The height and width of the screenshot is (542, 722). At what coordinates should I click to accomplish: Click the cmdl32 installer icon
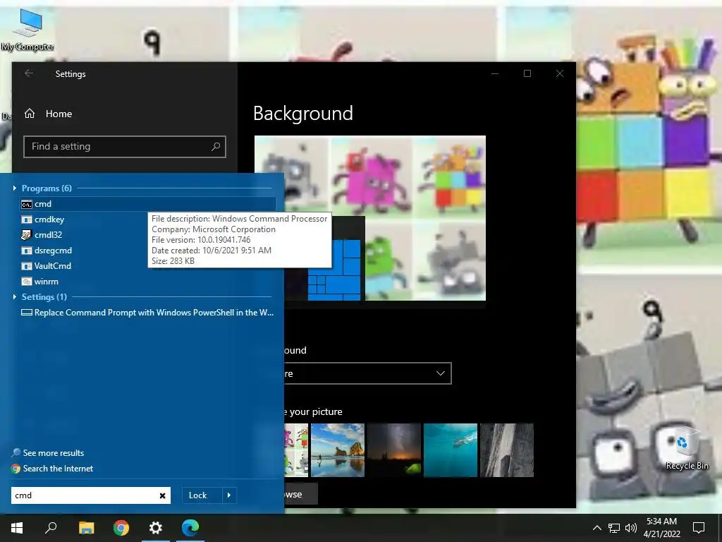click(x=27, y=234)
